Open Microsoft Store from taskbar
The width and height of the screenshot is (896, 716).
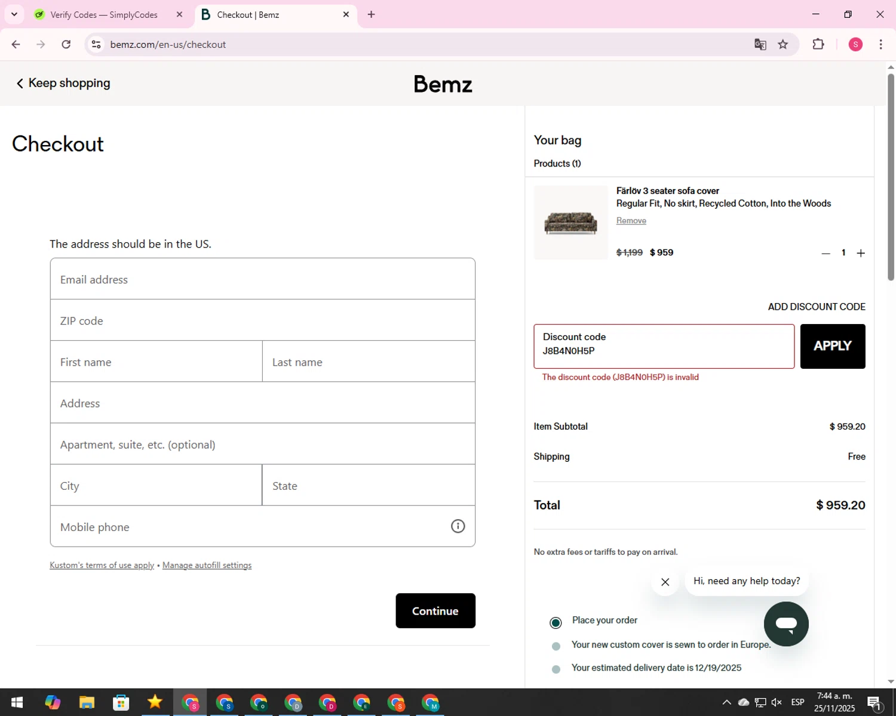pyautogui.click(x=121, y=702)
